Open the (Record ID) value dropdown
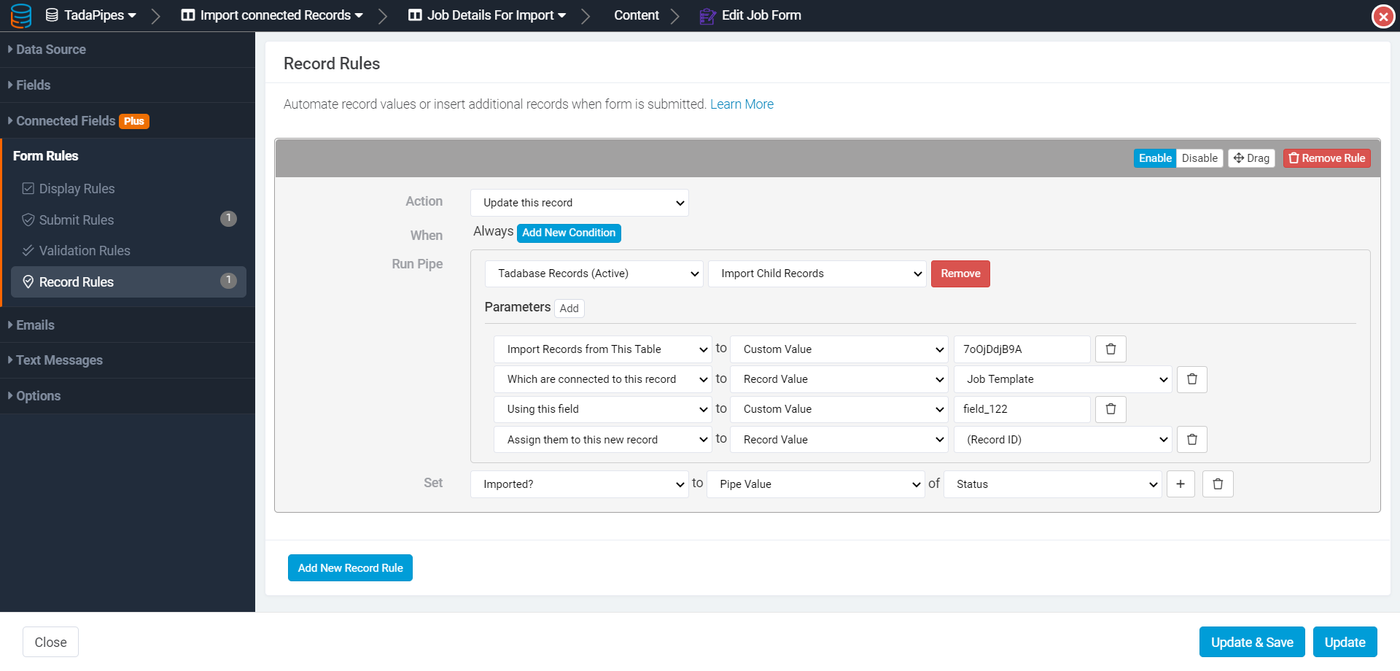 point(1063,440)
